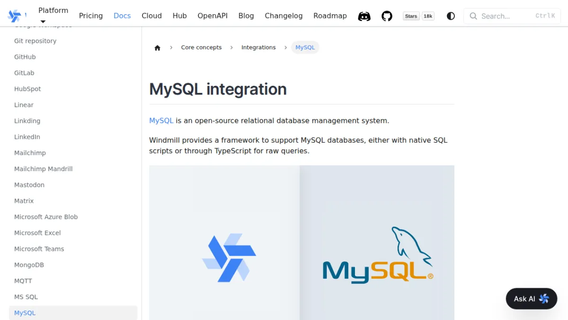Click the 18k stars count badge
Image resolution: width=568 pixels, height=320 pixels.
(428, 16)
